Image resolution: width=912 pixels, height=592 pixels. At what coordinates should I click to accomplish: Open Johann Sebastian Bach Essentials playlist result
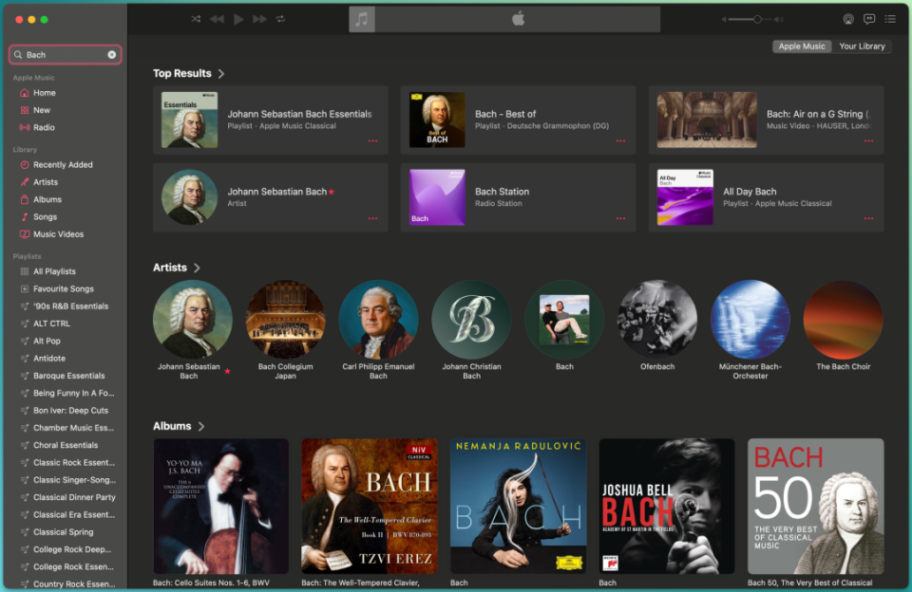coord(271,120)
